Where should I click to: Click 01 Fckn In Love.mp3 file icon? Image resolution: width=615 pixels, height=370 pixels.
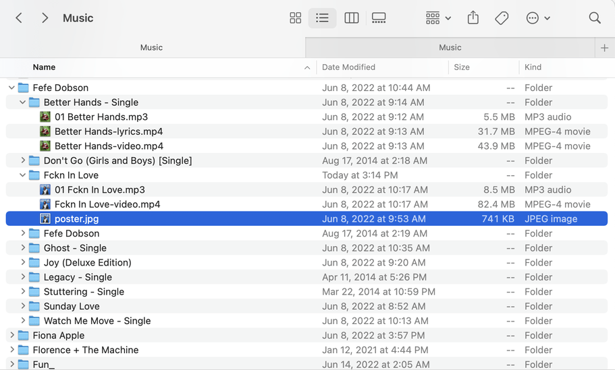coord(45,189)
